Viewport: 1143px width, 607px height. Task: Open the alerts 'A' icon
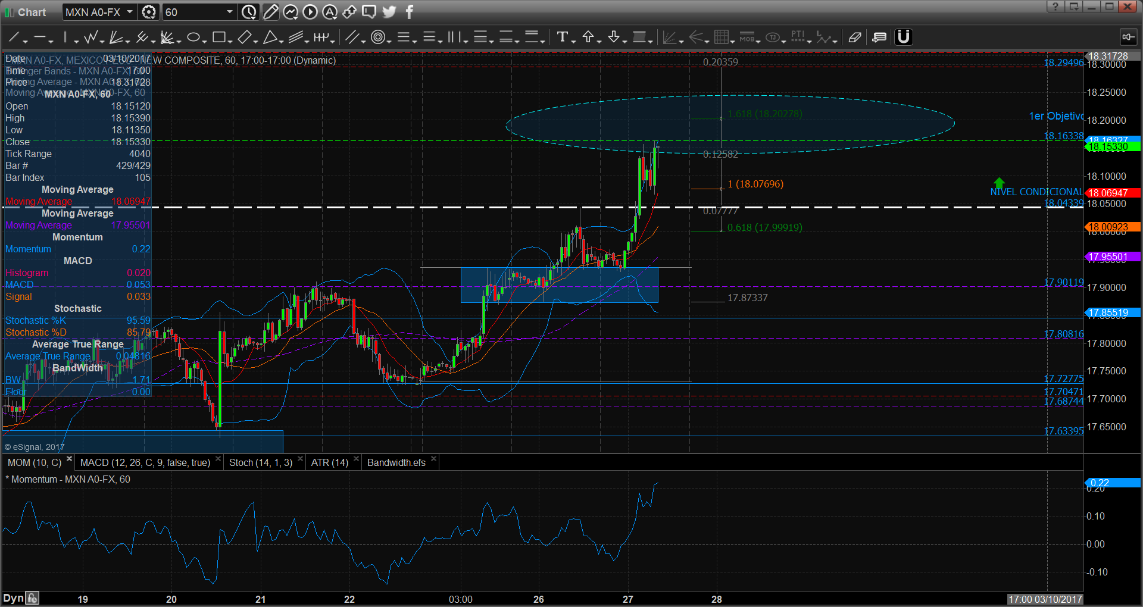click(330, 12)
